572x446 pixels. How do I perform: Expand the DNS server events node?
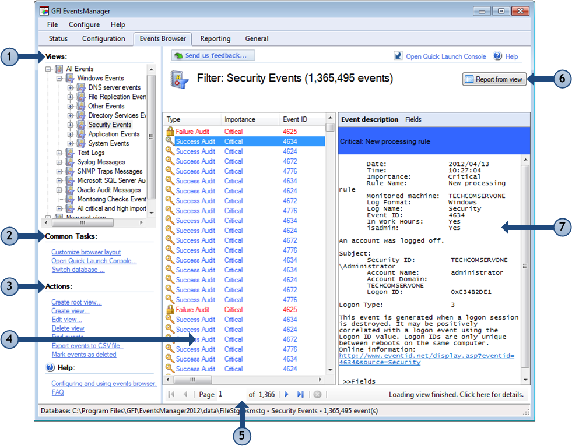click(x=70, y=88)
